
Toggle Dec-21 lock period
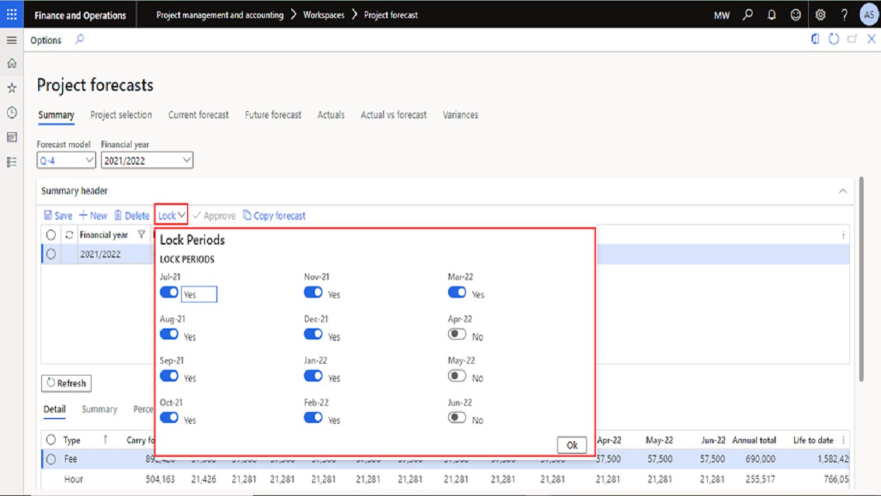(313, 334)
